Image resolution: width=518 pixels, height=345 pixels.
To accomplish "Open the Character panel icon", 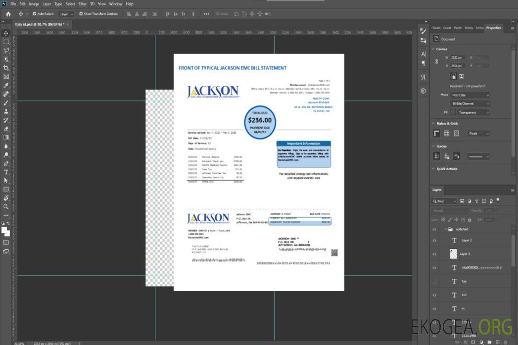I will point(423,54).
